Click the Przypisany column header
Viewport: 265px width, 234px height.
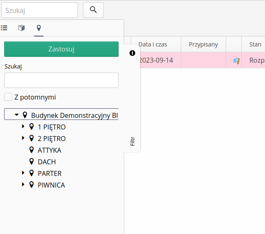(x=203, y=44)
